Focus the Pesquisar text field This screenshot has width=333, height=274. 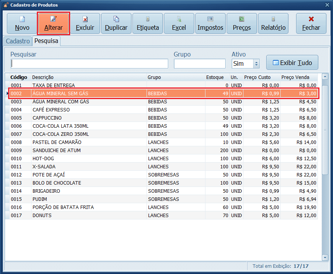[90, 63]
